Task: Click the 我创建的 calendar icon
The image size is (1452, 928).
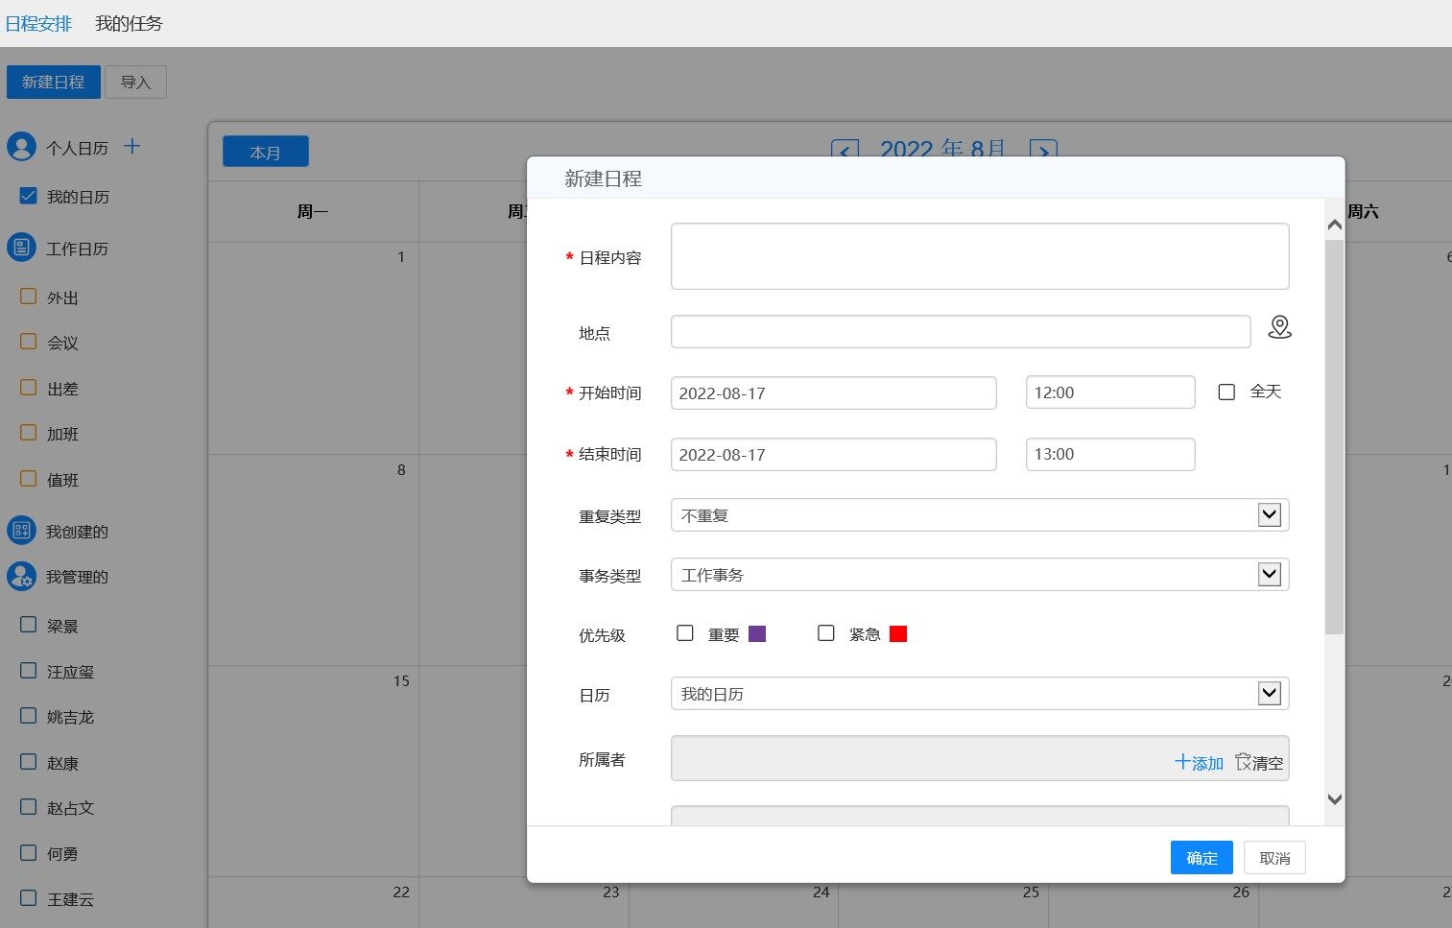Action: pos(21,531)
